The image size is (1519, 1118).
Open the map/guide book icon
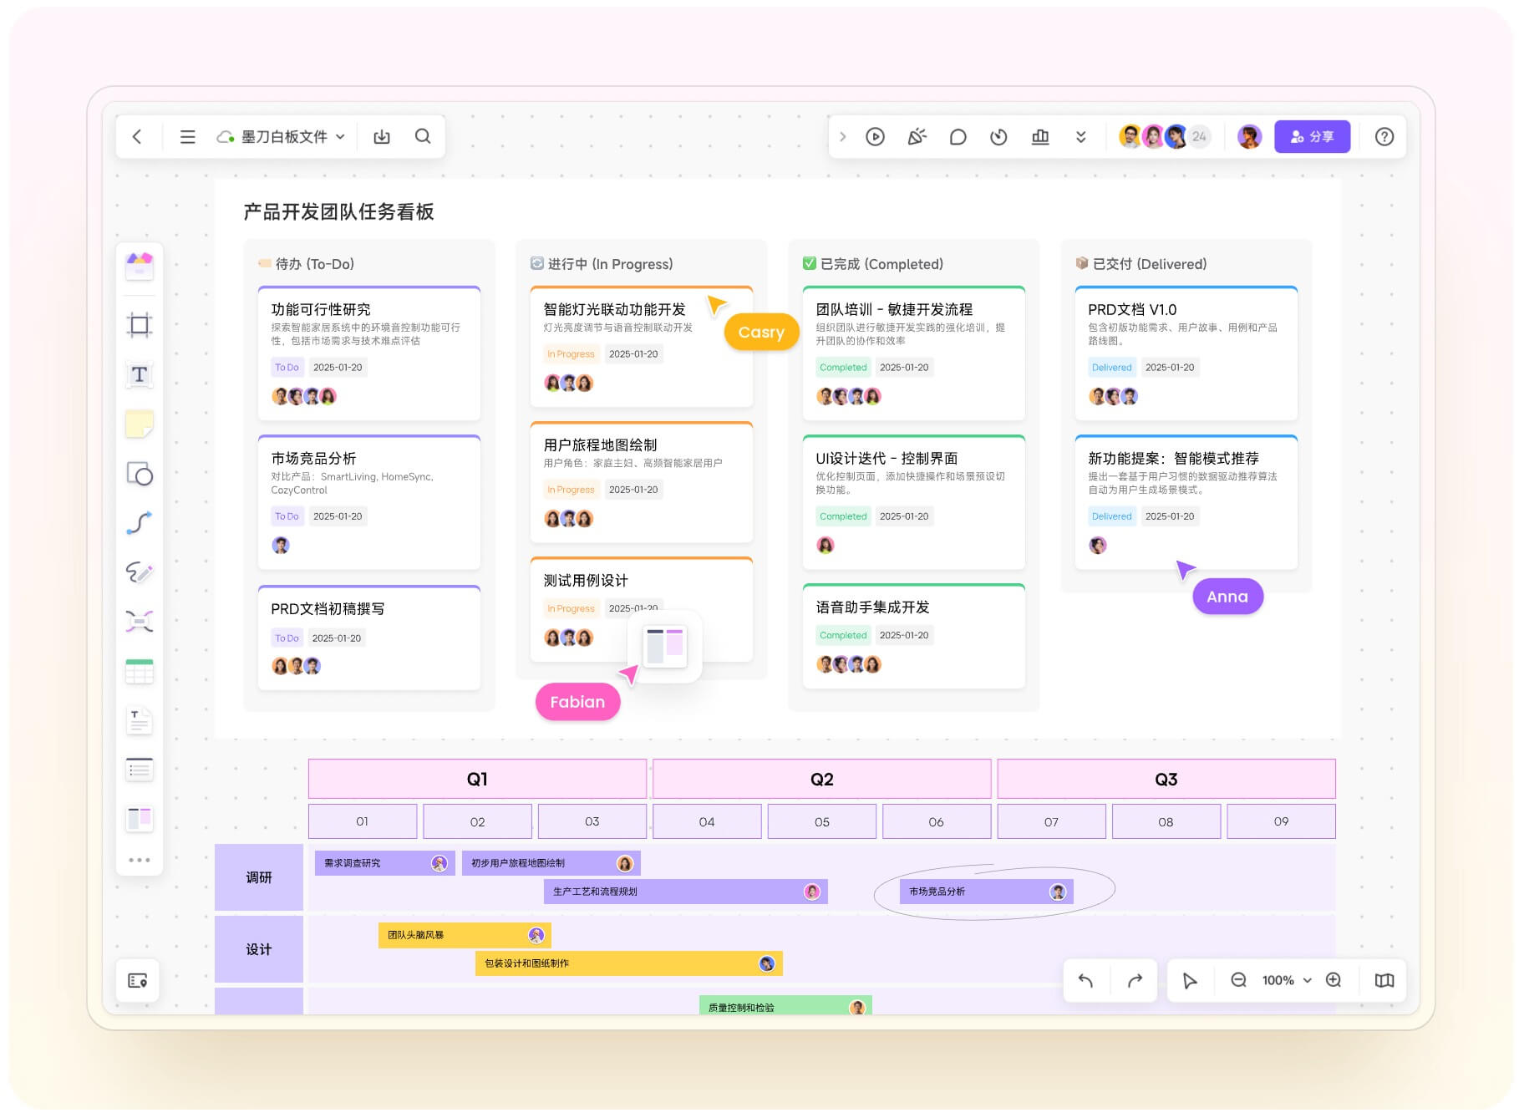(x=1384, y=980)
